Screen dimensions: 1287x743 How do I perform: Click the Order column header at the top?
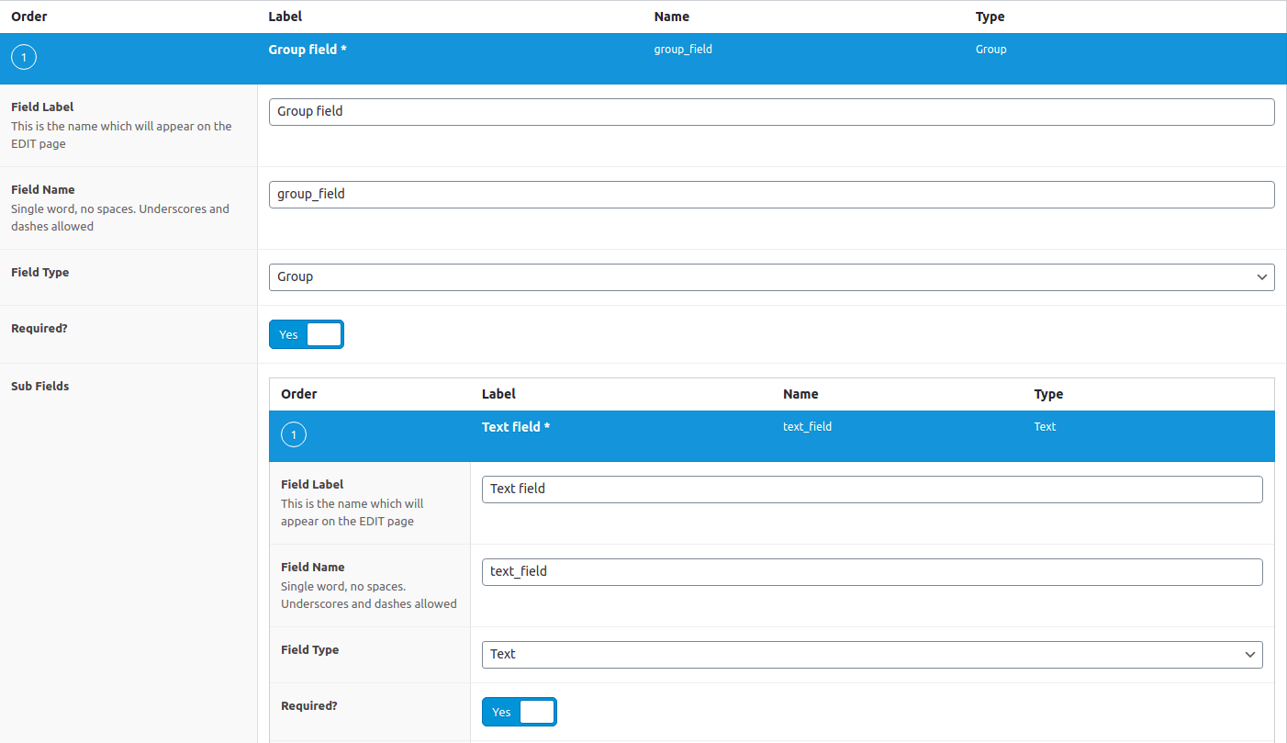point(28,16)
